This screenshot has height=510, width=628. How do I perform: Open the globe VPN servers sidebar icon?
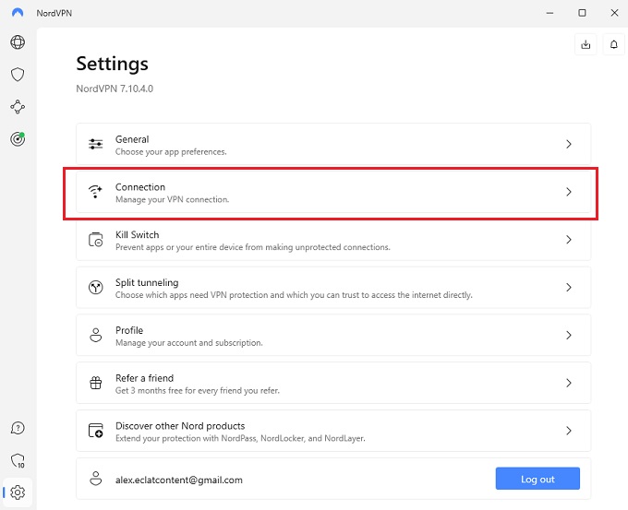(x=18, y=42)
